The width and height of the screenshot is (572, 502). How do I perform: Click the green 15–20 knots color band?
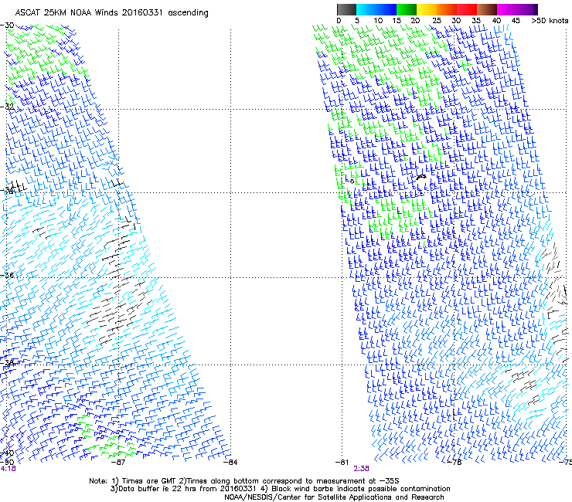click(x=407, y=9)
